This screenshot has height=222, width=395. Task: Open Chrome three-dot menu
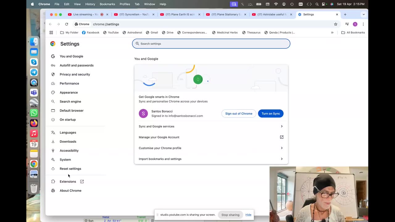coord(363,24)
